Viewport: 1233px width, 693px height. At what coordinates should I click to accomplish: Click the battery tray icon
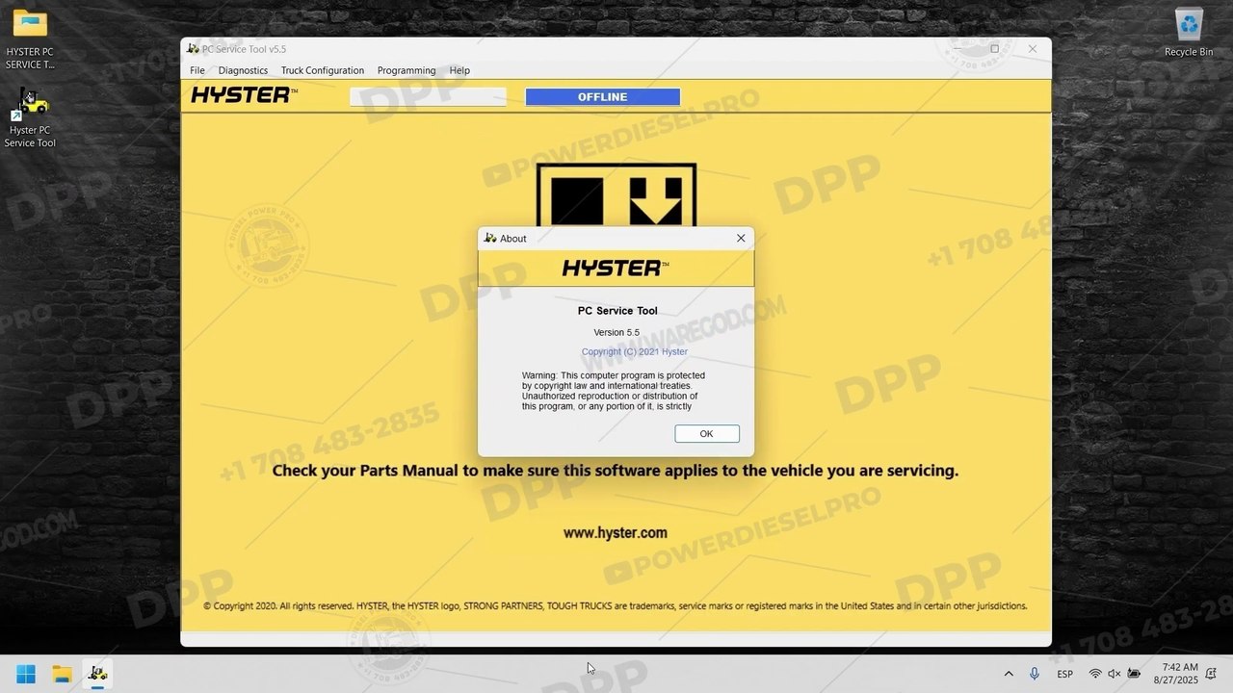(x=1135, y=674)
